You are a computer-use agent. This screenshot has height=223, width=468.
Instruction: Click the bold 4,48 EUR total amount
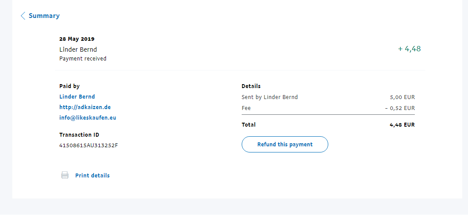[402, 124]
